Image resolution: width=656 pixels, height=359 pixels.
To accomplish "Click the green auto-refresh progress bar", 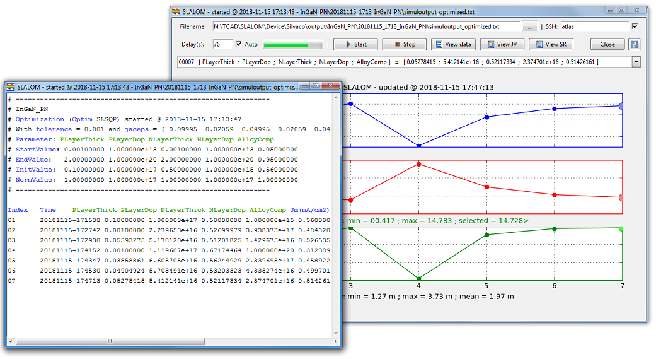I will [293, 45].
